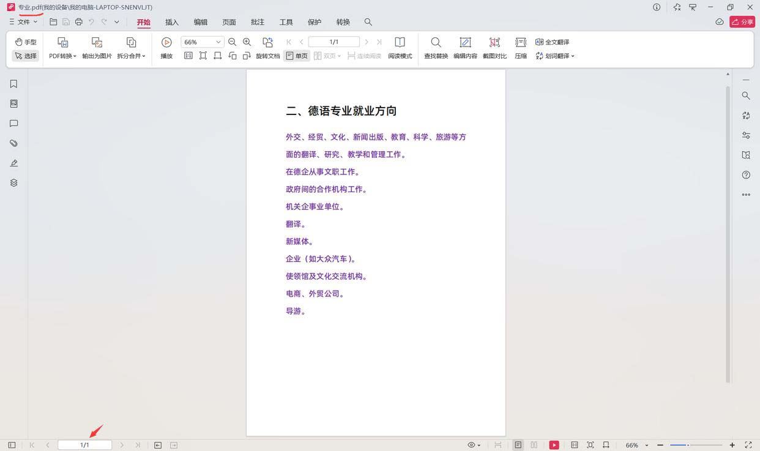Switch to the 插入 tab

click(x=172, y=22)
